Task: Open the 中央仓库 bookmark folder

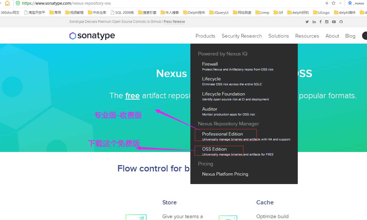Action: tap(97, 12)
